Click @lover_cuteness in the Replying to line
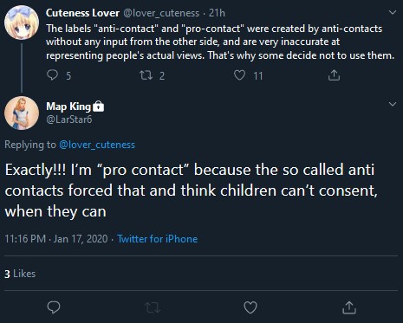 point(97,145)
